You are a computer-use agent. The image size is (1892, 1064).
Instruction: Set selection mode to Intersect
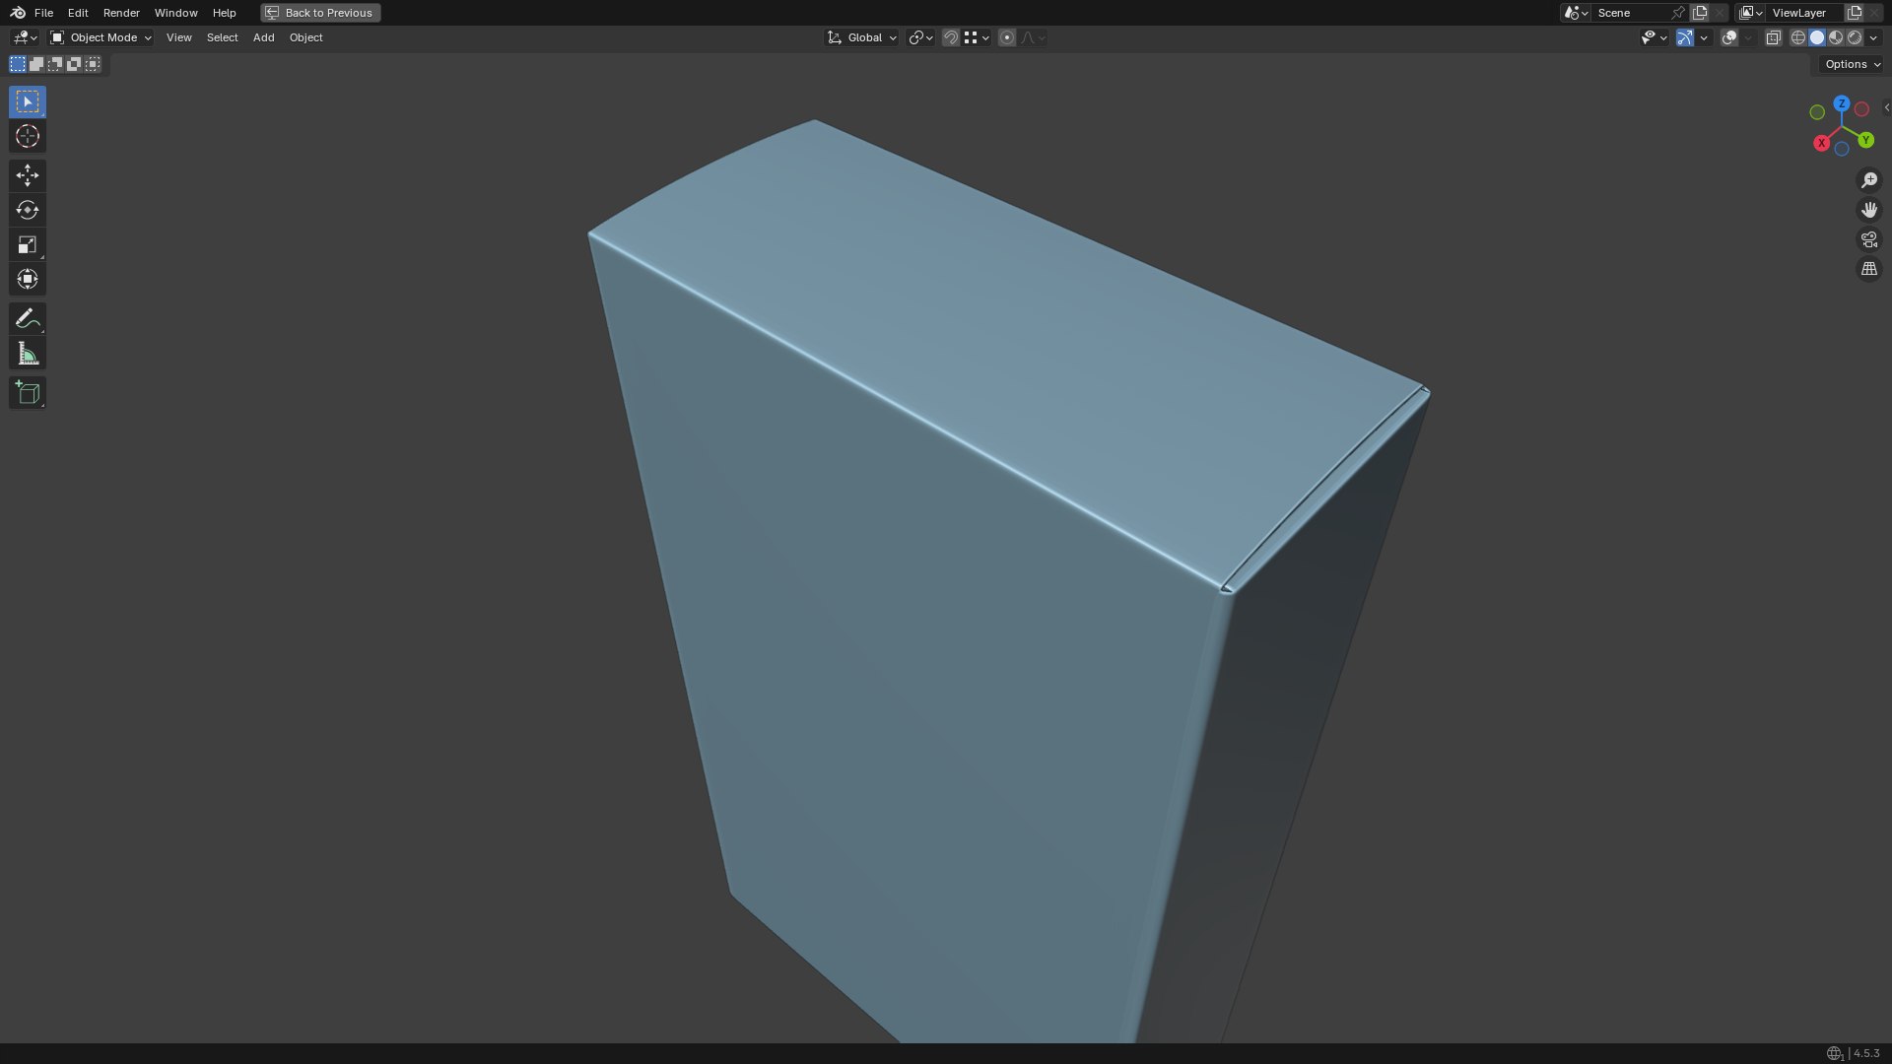tap(93, 64)
